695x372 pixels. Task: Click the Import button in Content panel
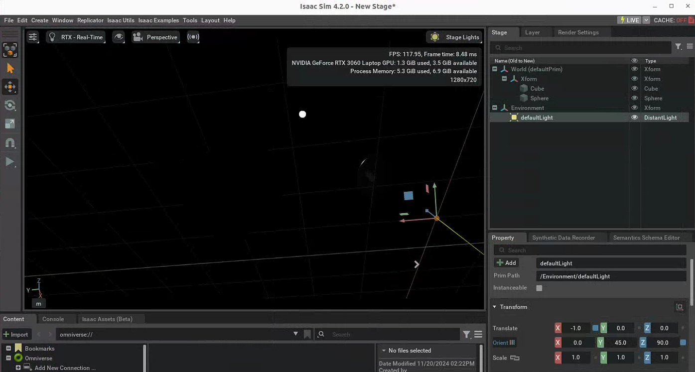tap(16, 335)
